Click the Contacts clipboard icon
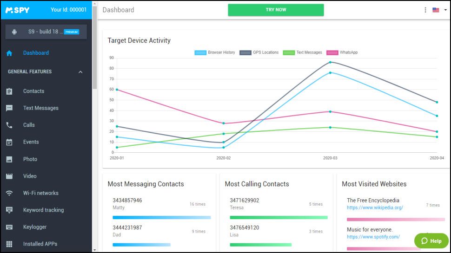The image size is (451, 253). [x=9, y=91]
